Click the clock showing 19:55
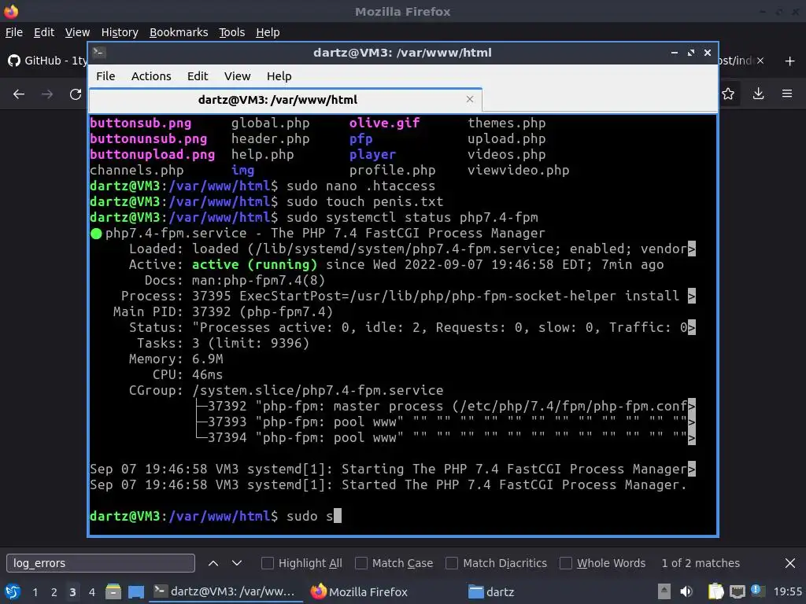 [787, 591]
